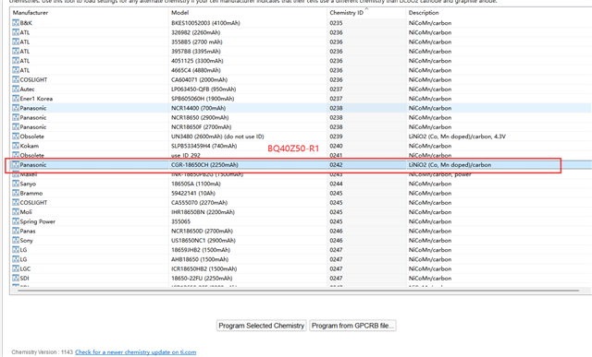Viewport: 592px width, 357px height.
Task: Click the icon beside Panasonic NCR18650 (2900mAh) row
Action: pos(16,117)
